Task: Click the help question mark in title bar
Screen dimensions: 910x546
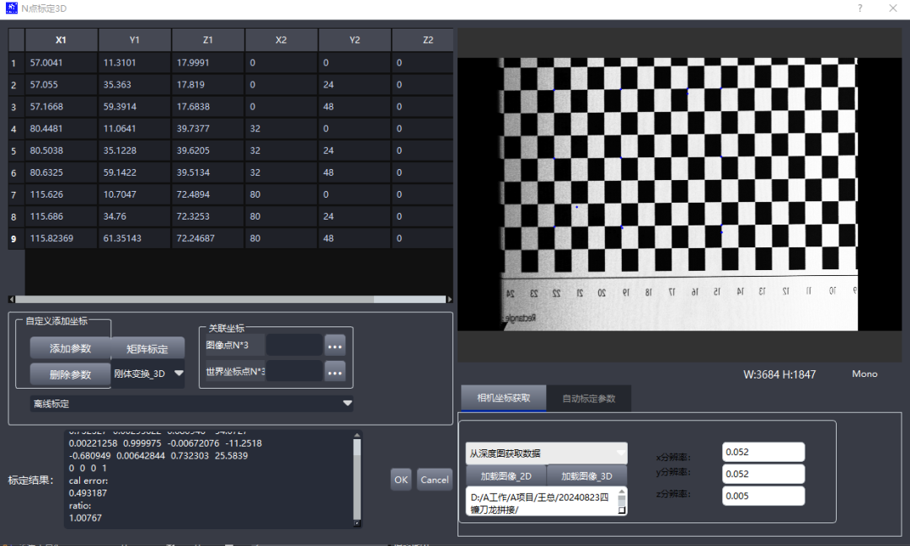Action: [x=859, y=8]
